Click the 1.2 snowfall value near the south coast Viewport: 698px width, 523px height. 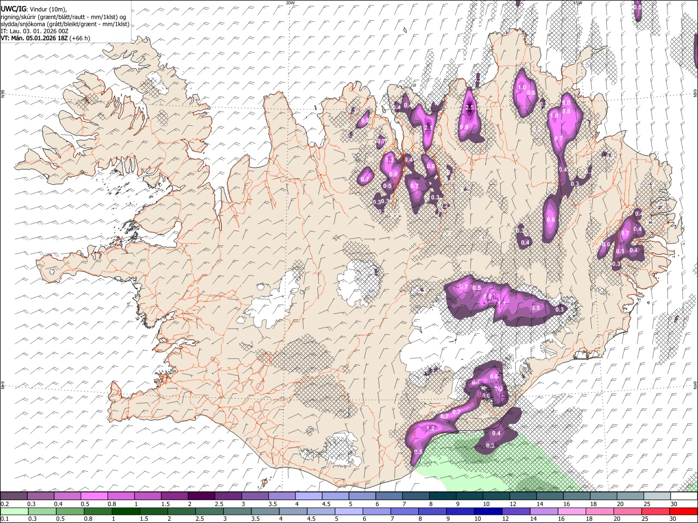(431, 428)
